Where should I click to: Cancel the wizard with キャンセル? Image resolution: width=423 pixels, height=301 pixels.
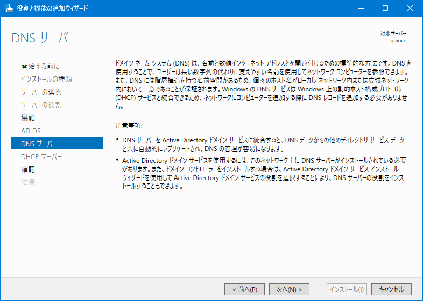click(391, 289)
